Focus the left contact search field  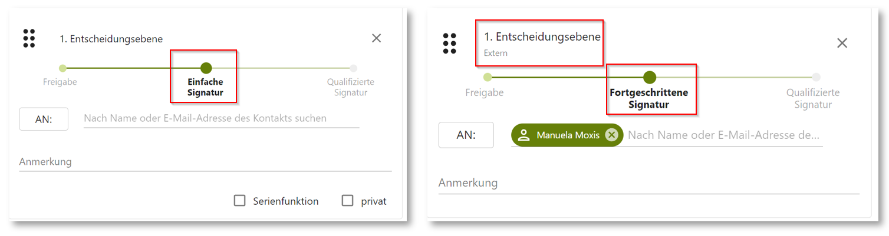tap(221, 118)
